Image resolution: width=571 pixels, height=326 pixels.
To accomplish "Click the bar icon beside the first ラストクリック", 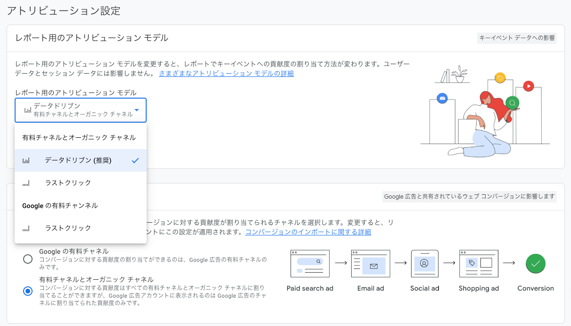I will click(26, 183).
